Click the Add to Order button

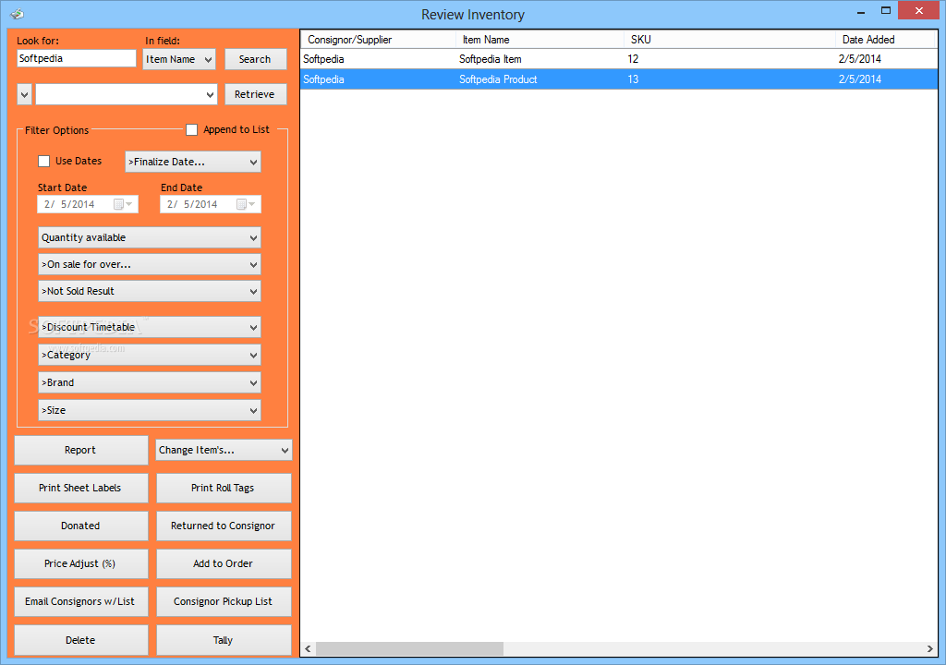(224, 563)
